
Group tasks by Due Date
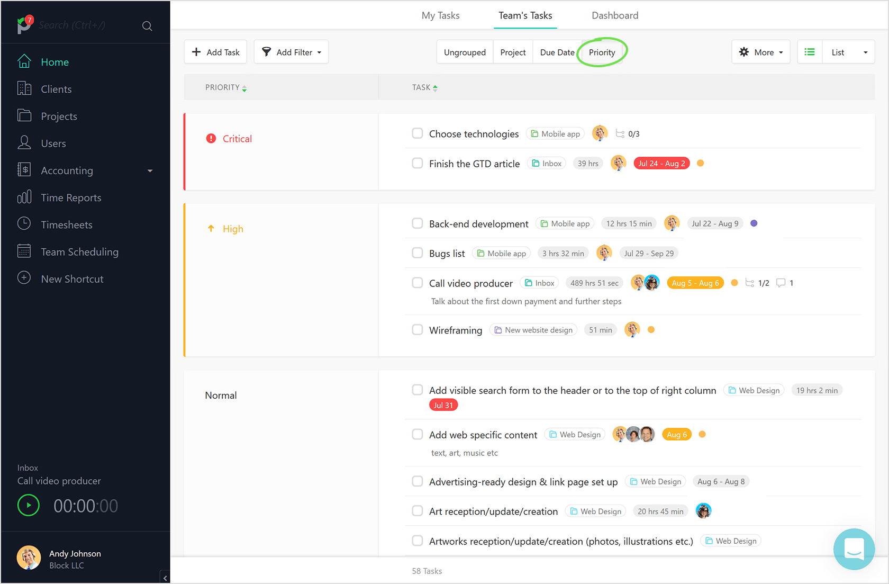pyautogui.click(x=557, y=52)
